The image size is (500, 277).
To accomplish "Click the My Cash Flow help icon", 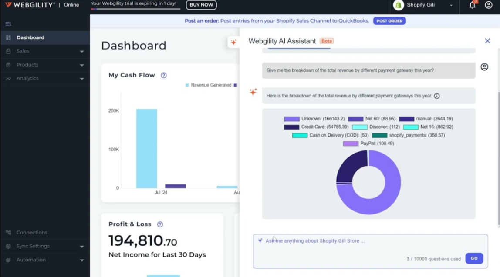I will coord(164,75).
